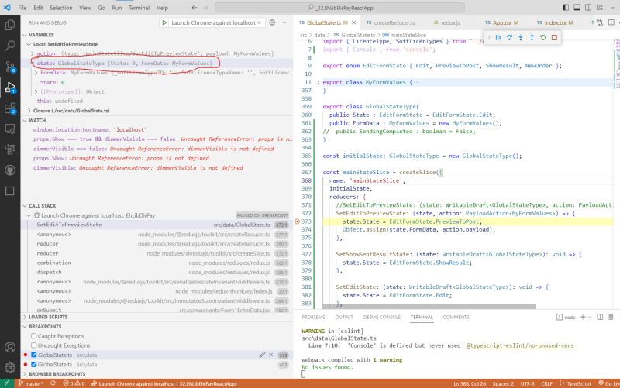Toggle the secondary side bar layout icon
This screenshot has width=620, height=388.
588,8
